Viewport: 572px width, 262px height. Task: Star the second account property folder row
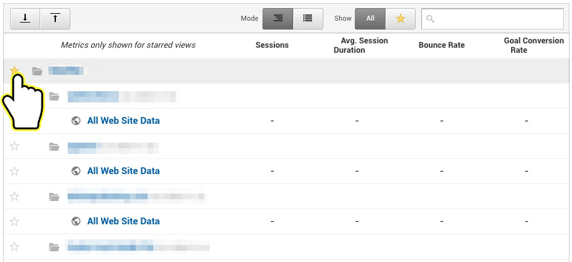pyautogui.click(x=15, y=146)
